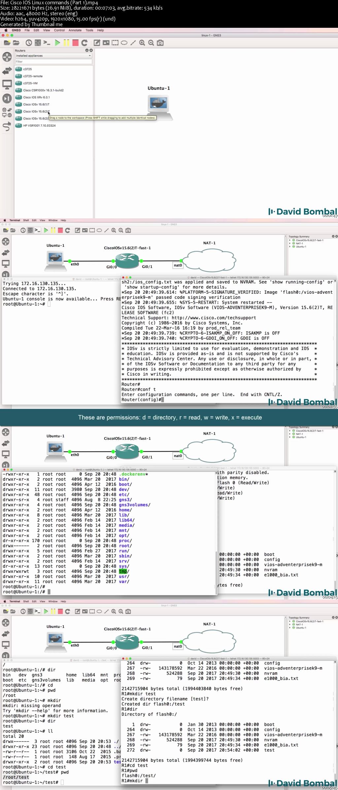This screenshot has width=338, height=790.
Task: Browse end devices monitor icon, 00:01:47 frame
Action: point(7,85)
